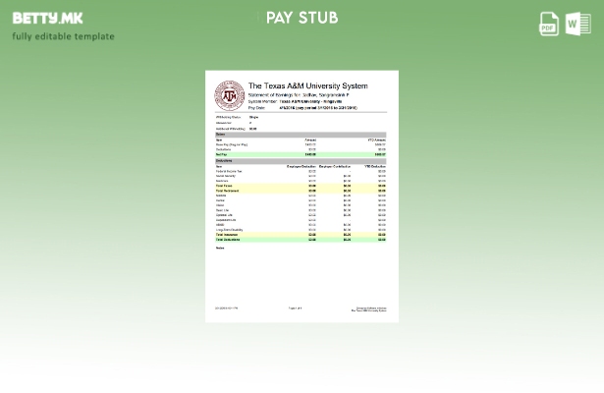Click the Withholding Status field label
Image resolution: width=604 pixels, height=393 pixels.
pyautogui.click(x=225, y=117)
